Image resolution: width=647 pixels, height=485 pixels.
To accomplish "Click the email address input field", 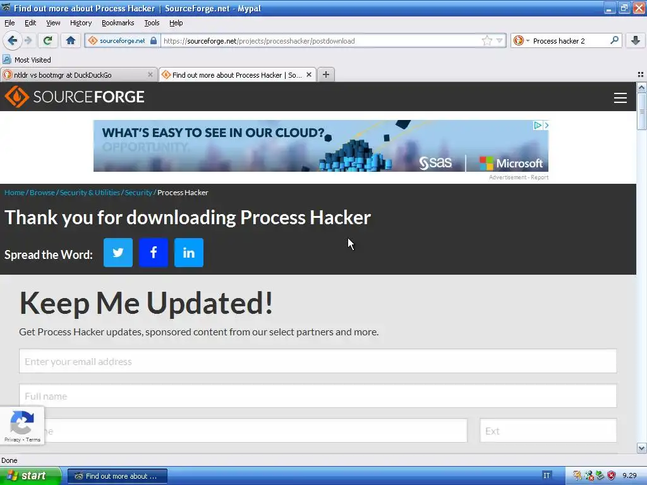I will click(x=318, y=361).
